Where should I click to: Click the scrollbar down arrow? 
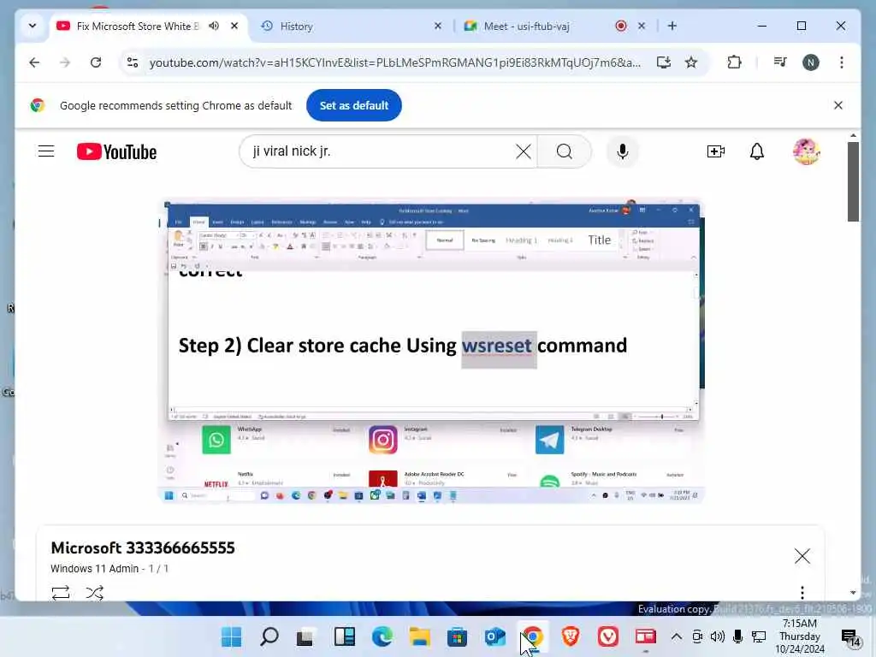(853, 593)
